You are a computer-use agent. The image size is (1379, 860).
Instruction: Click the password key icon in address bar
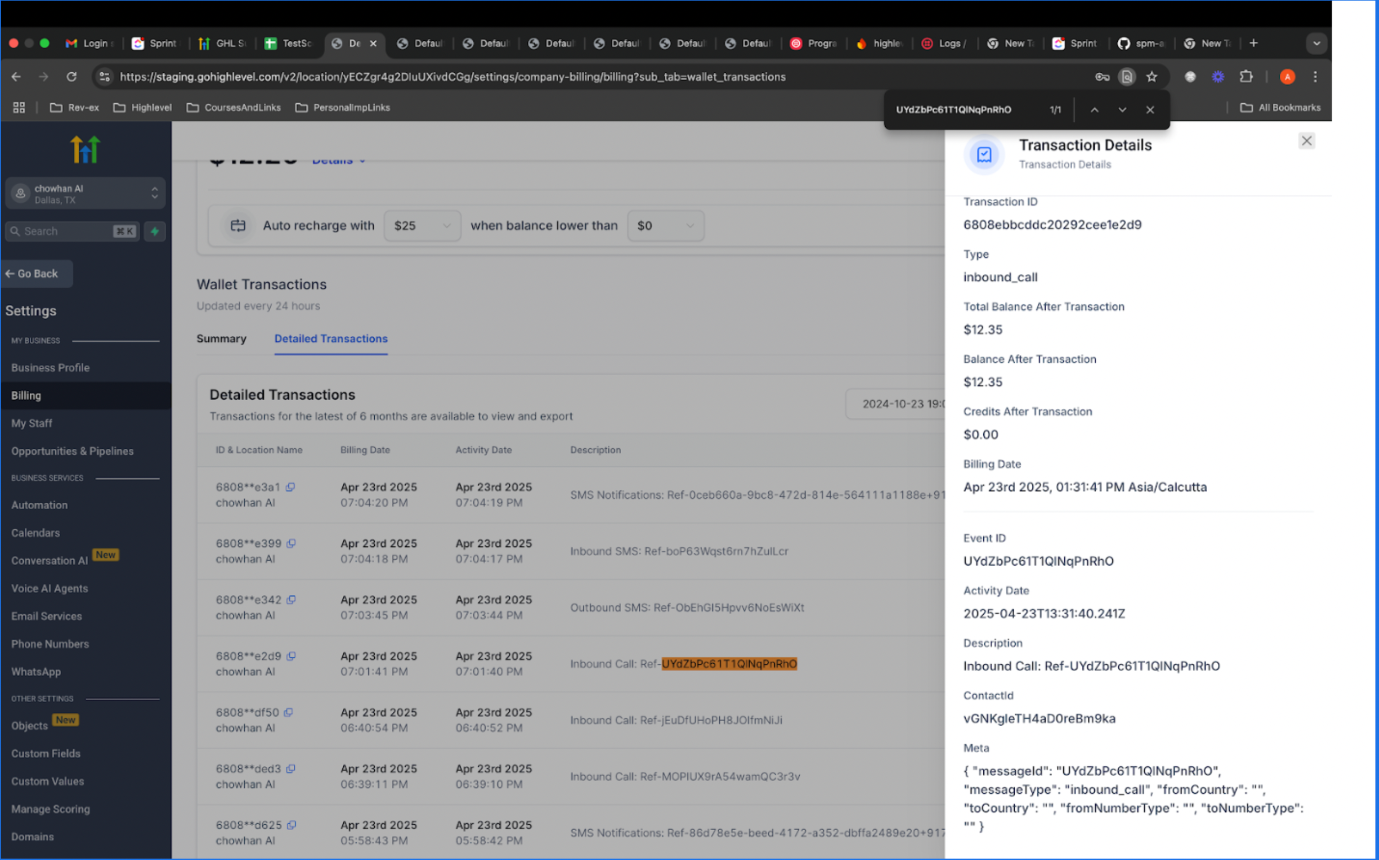click(1102, 77)
